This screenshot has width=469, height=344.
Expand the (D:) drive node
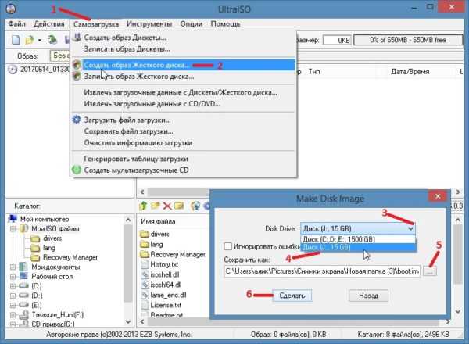point(13,296)
